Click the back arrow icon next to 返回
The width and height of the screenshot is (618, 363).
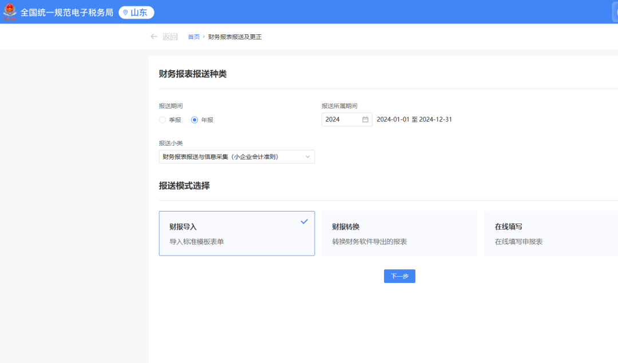[x=153, y=36]
